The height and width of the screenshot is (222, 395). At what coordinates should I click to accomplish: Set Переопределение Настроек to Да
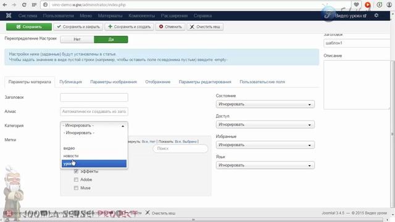[111, 39]
